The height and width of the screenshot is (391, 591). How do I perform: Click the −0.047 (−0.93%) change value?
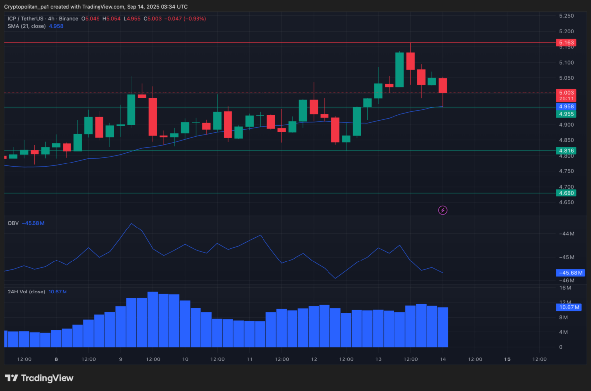pyautogui.click(x=185, y=19)
